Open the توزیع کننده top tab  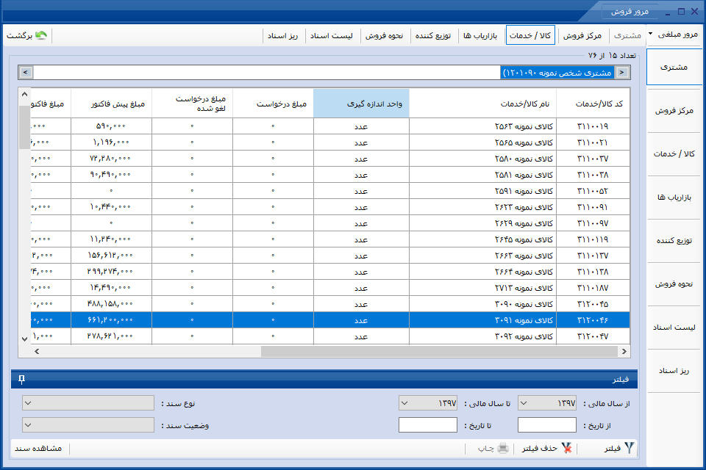point(433,35)
